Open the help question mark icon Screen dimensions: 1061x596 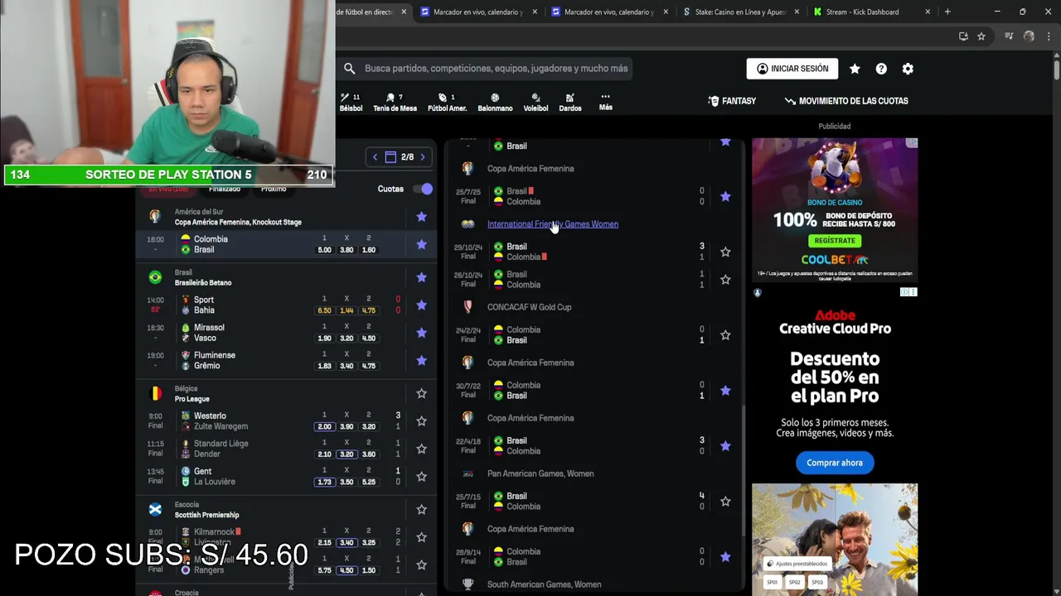pos(881,69)
